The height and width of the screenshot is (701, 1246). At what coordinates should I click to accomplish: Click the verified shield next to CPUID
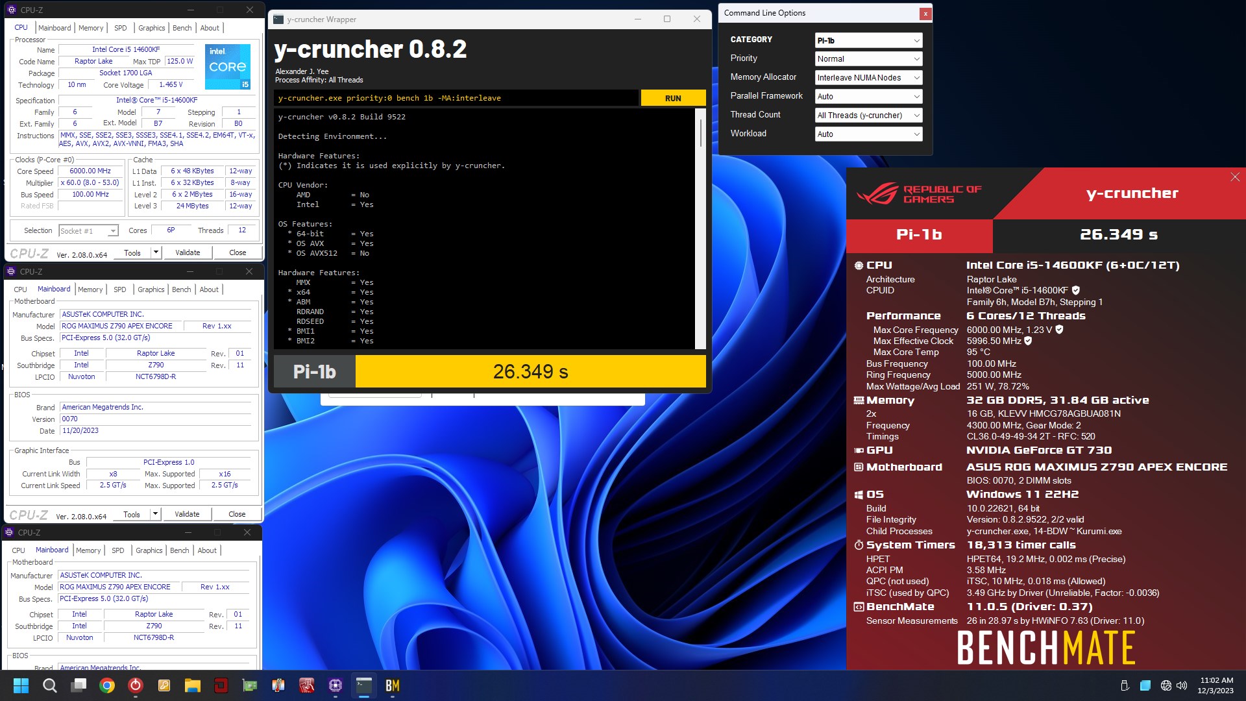pos(1075,290)
